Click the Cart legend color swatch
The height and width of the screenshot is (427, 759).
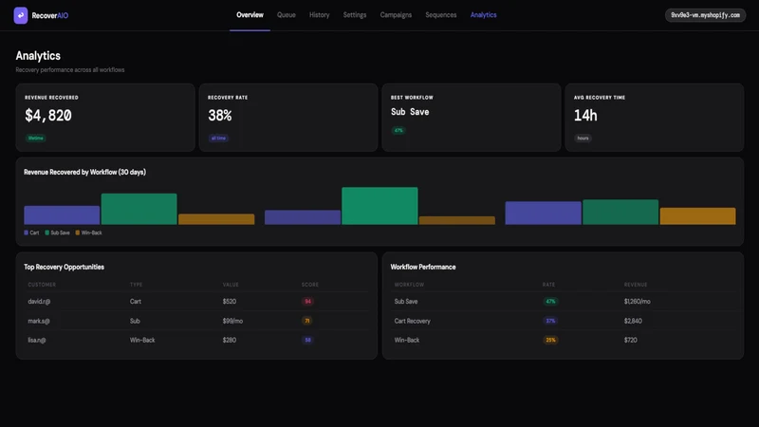[27, 232]
